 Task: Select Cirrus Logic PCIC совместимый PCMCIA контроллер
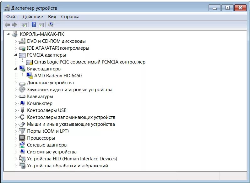90,62
